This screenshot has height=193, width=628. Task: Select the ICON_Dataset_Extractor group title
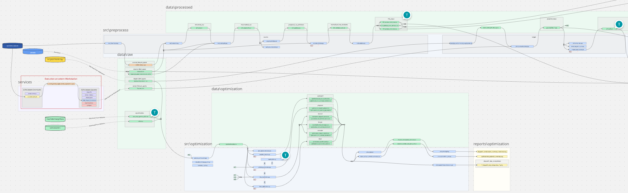89,90
